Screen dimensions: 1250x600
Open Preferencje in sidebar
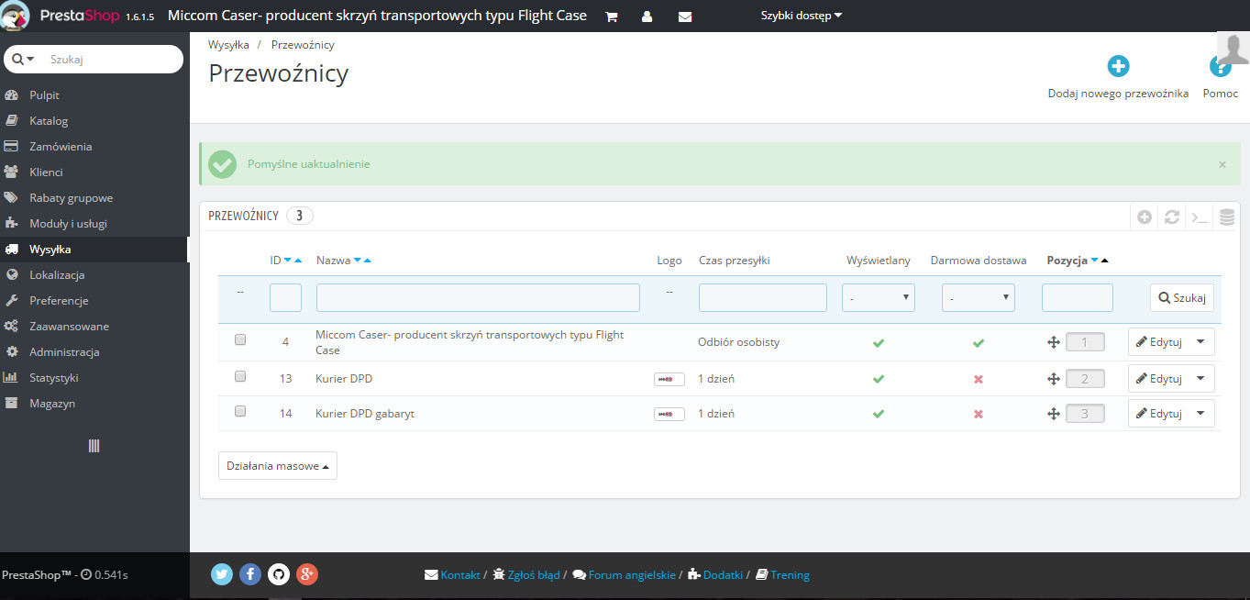[x=59, y=301]
